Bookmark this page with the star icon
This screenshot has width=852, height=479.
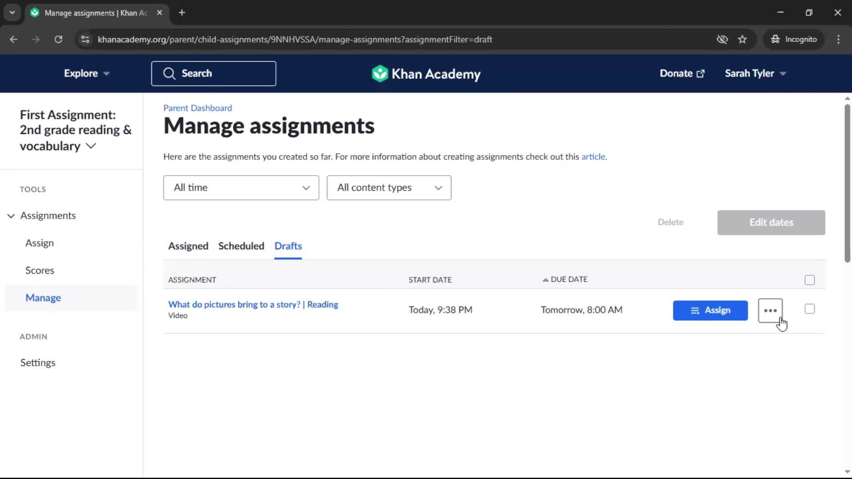(x=742, y=39)
